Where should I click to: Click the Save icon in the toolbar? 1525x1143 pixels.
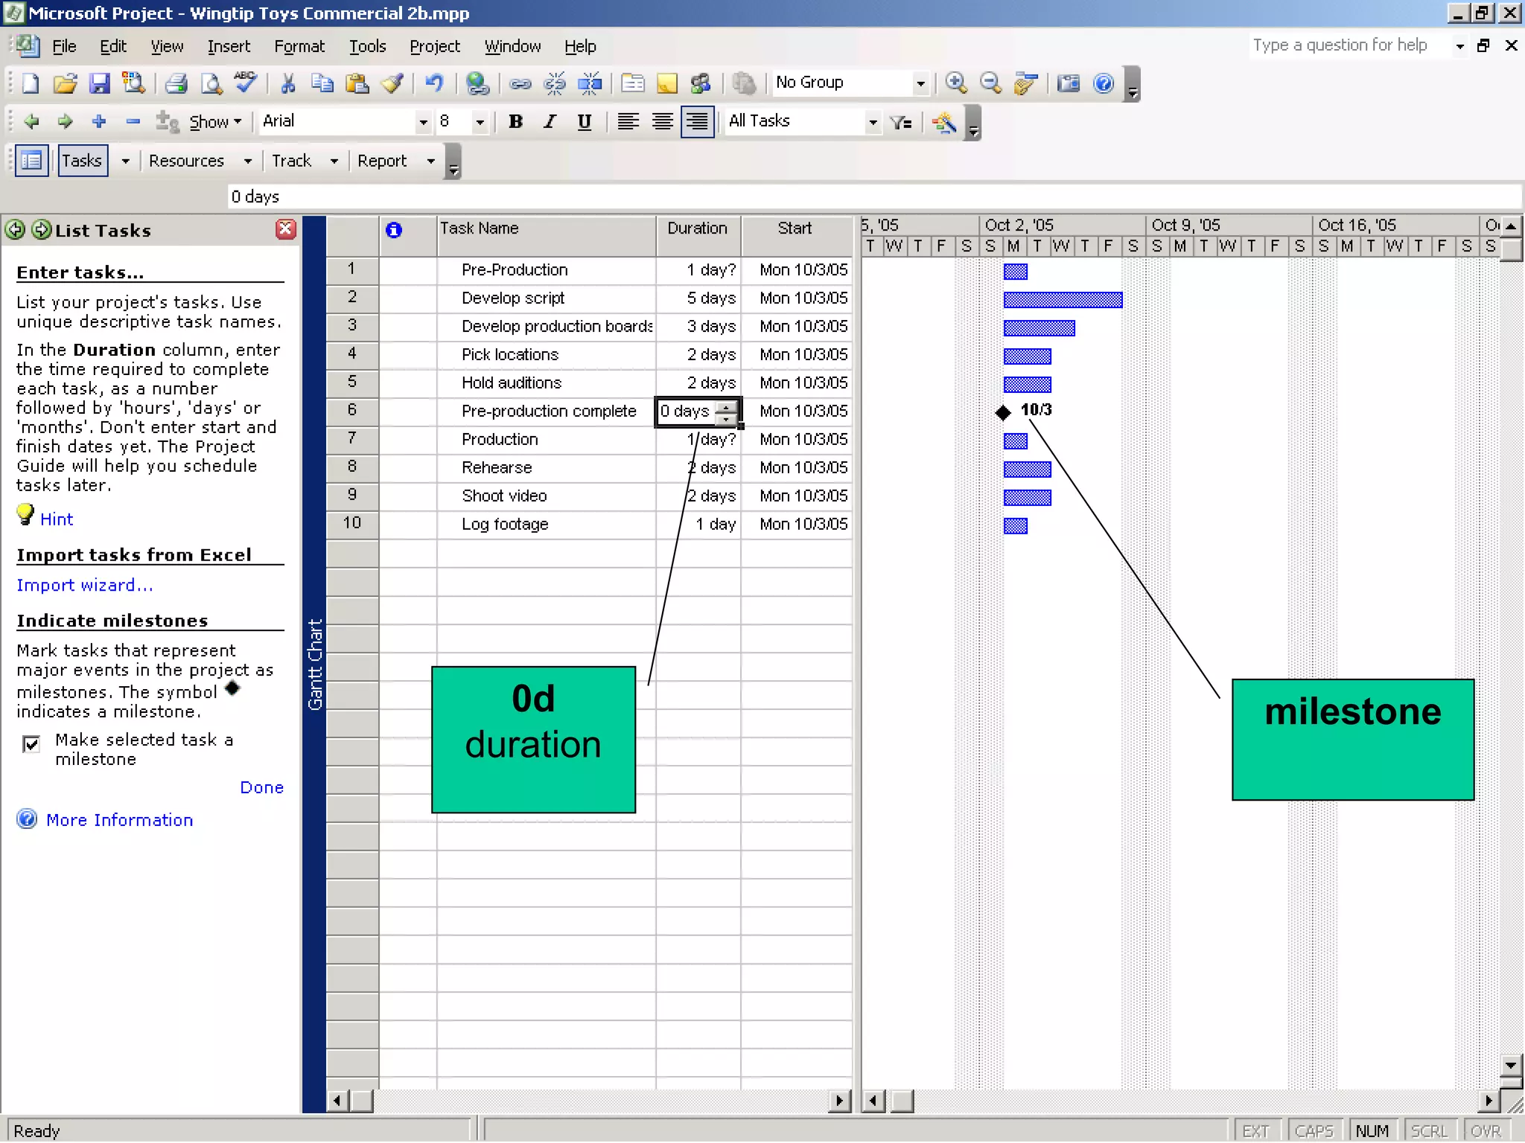coord(99,83)
